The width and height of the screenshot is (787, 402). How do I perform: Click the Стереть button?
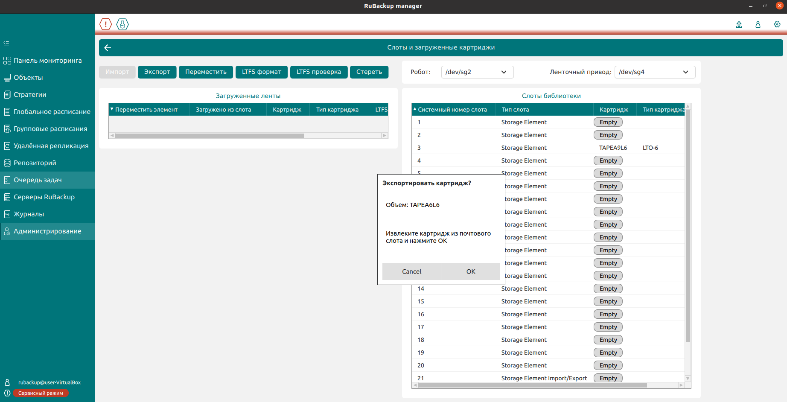[369, 72]
